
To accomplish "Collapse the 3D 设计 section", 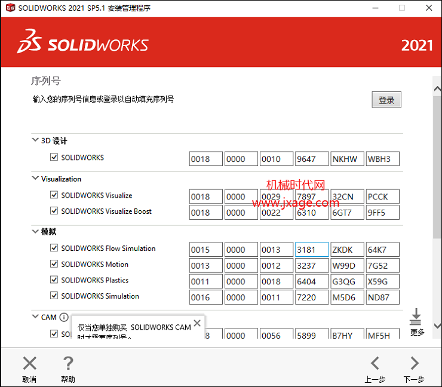I will [x=35, y=140].
